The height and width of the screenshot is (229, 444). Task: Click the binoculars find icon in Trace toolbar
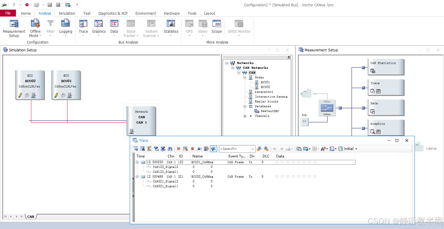170,149
